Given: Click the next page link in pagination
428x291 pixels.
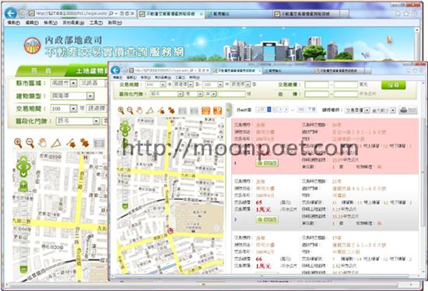Looking at the screenshot, I should (311, 109).
